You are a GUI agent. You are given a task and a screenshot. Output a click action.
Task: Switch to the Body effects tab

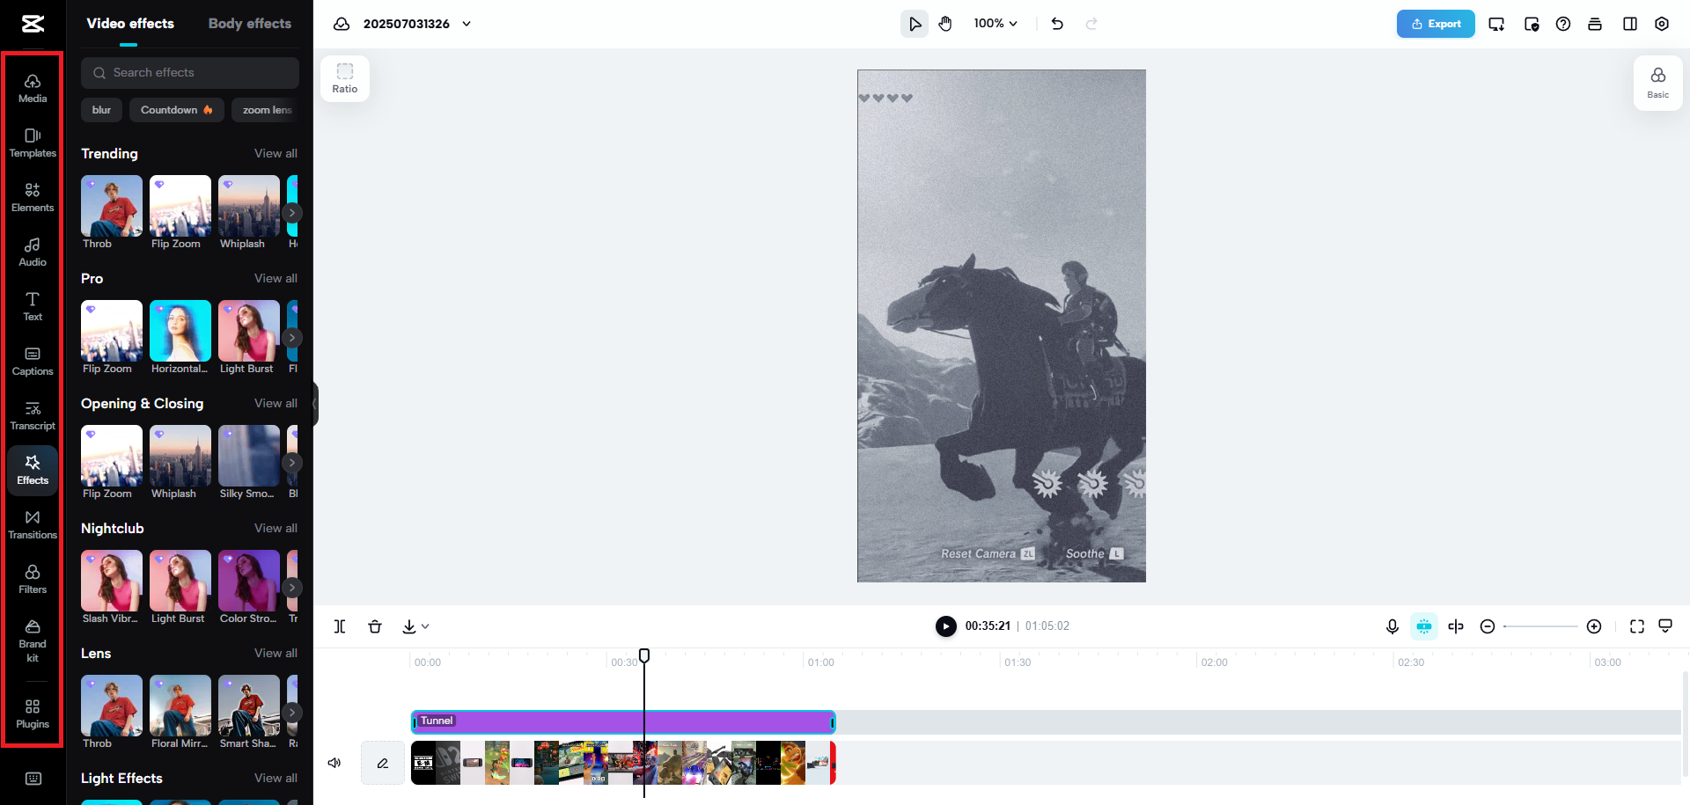pyautogui.click(x=249, y=24)
